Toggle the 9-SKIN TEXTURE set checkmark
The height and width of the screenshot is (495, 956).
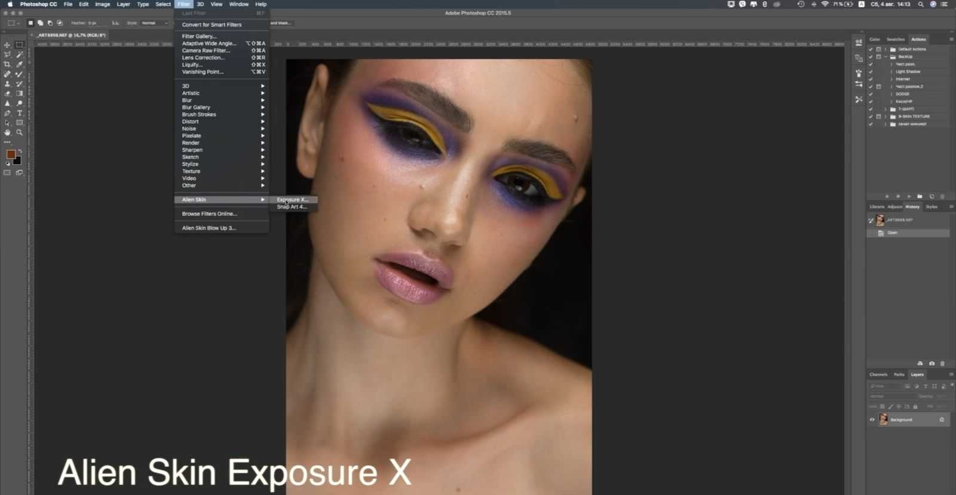(871, 117)
